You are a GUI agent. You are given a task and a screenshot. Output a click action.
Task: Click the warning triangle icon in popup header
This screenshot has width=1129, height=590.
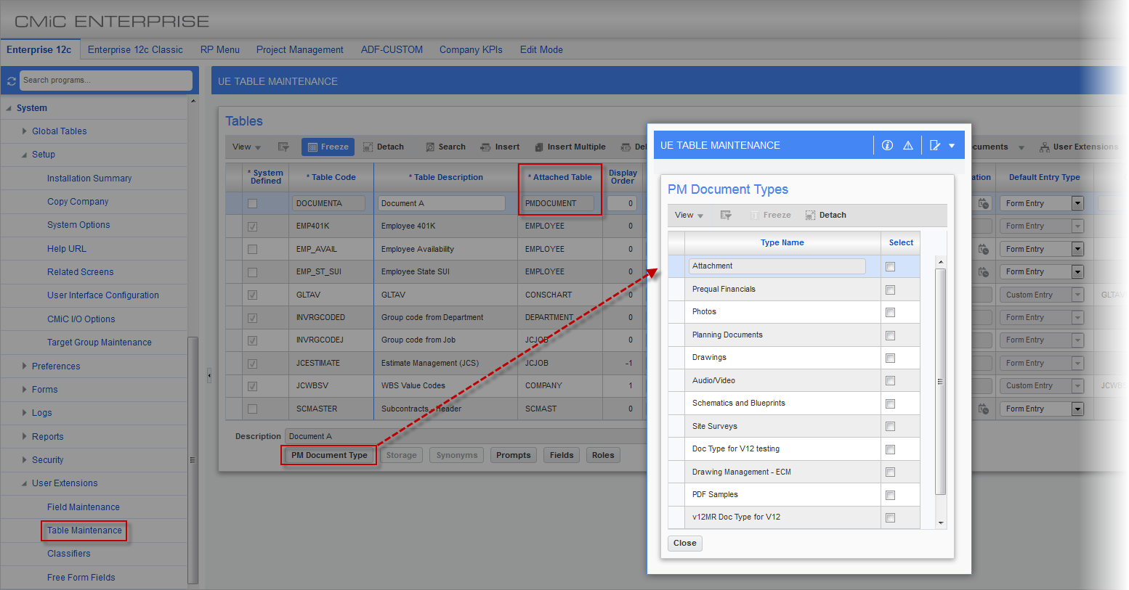pyautogui.click(x=908, y=145)
